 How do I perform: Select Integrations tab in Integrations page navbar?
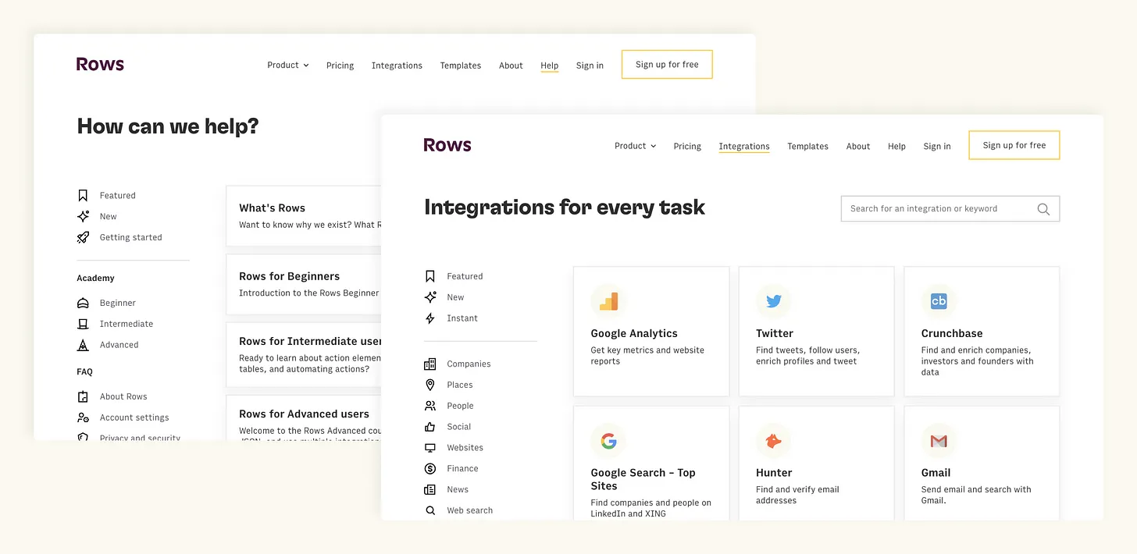[x=744, y=147]
